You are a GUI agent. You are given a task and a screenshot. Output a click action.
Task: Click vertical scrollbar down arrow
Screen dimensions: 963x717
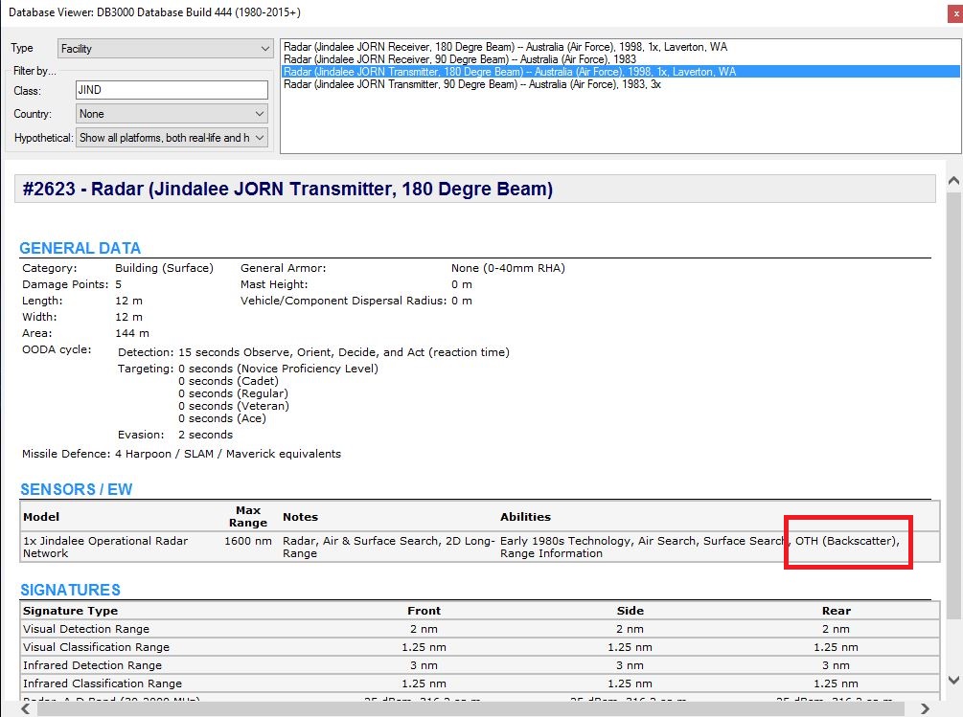pos(953,681)
